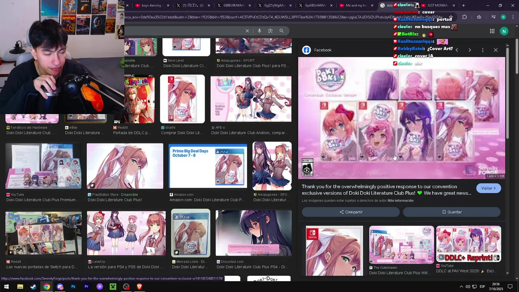This screenshot has height=292, width=519.
Task: Open the purple audio app in taskbar
Action: pyautogui.click(x=100, y=287)
